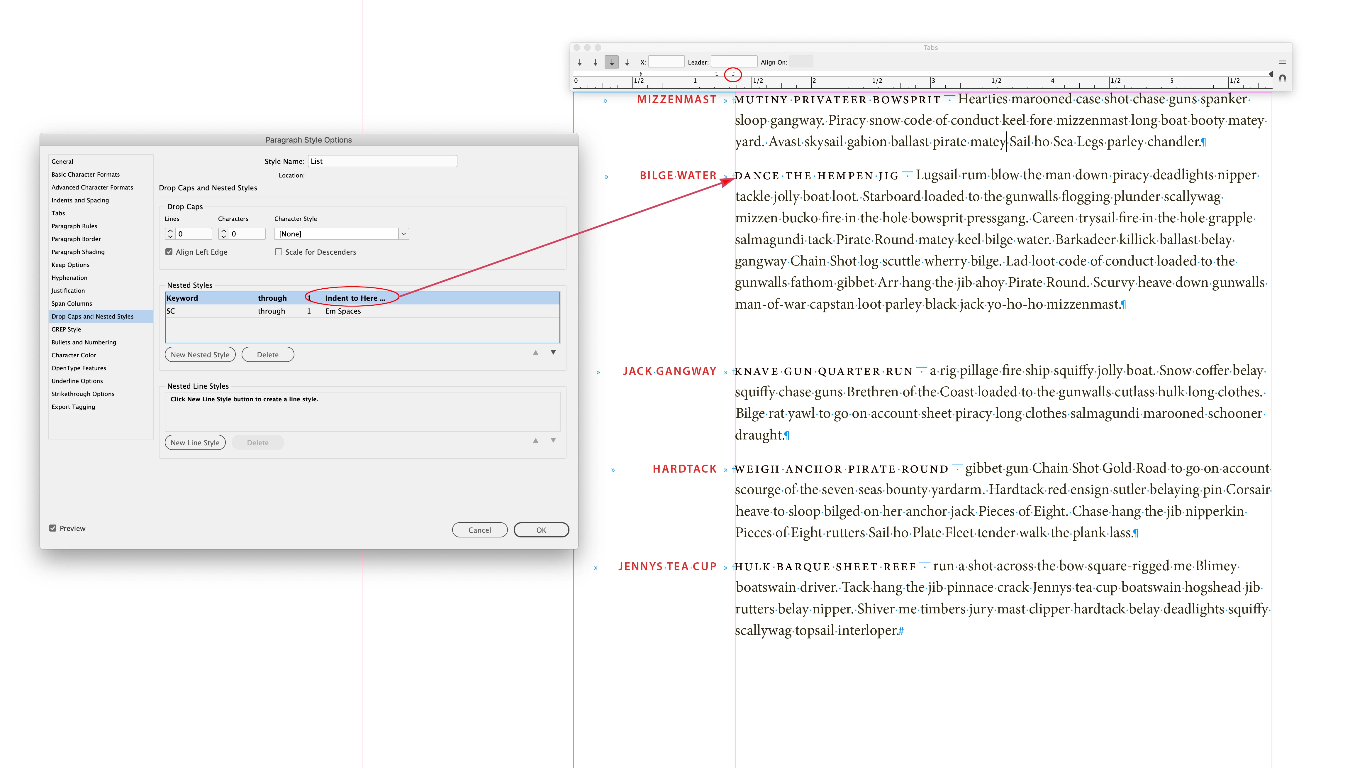Enable Scale for Descenders checkbox
The image size is (1350, 768).
point(278,252)
